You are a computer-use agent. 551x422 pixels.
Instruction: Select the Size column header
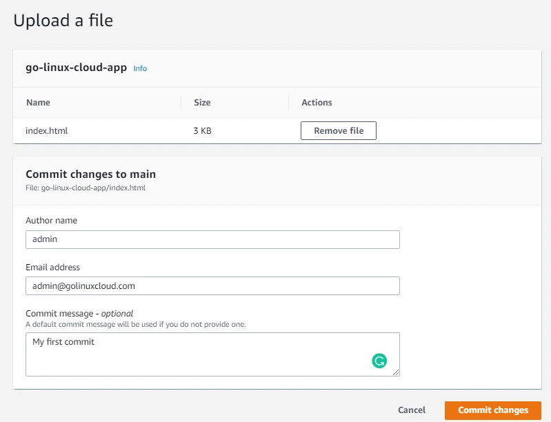click(202, 103)
